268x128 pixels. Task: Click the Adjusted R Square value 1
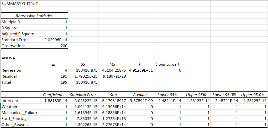click(x=54, y=34)
